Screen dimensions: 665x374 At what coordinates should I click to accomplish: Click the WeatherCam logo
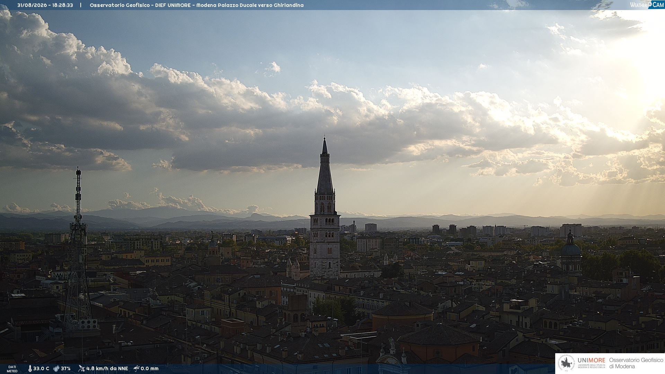click(x=647, y=5)
